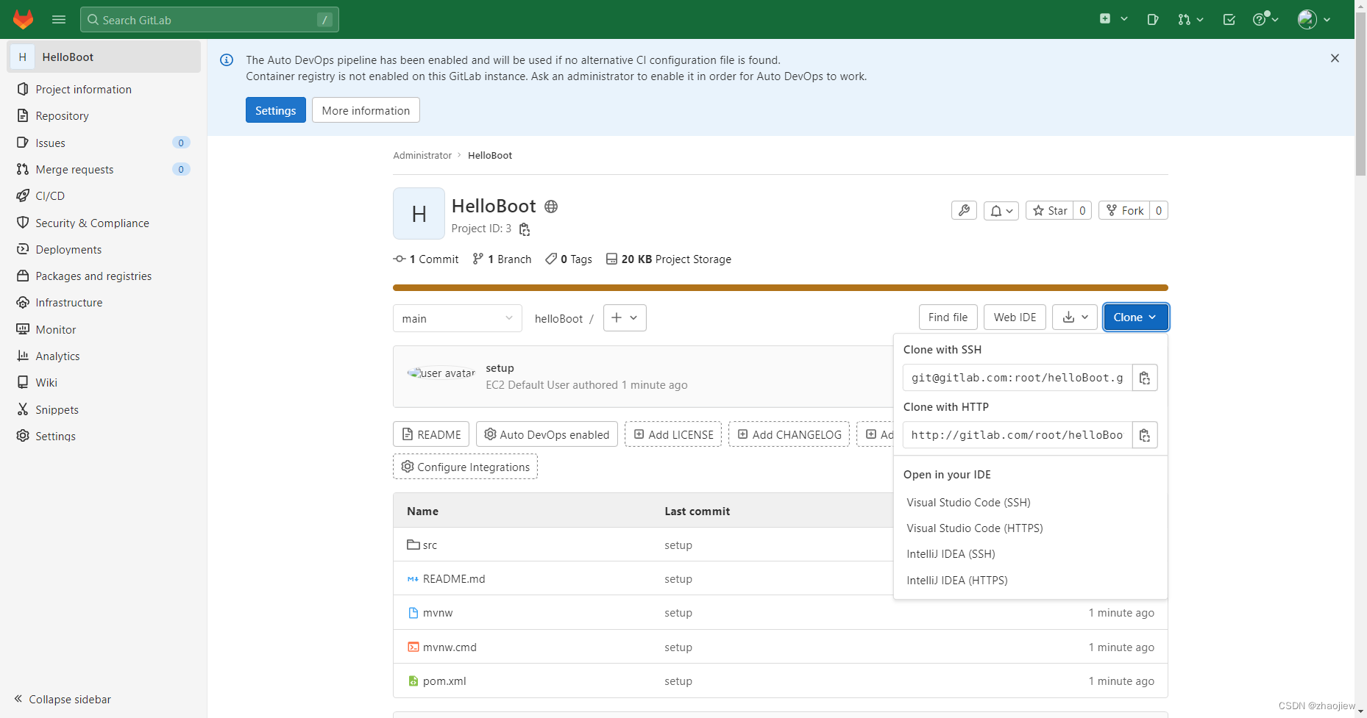
Task: Open the 0 Tags link
Action: coord(569,259)
